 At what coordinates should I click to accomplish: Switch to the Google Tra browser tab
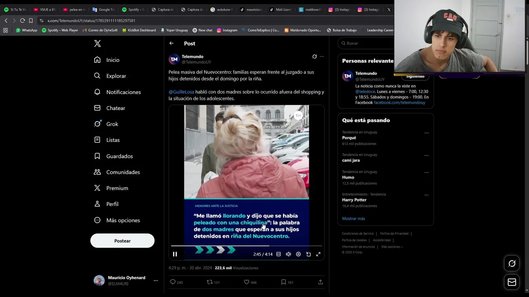pos(104,9)
